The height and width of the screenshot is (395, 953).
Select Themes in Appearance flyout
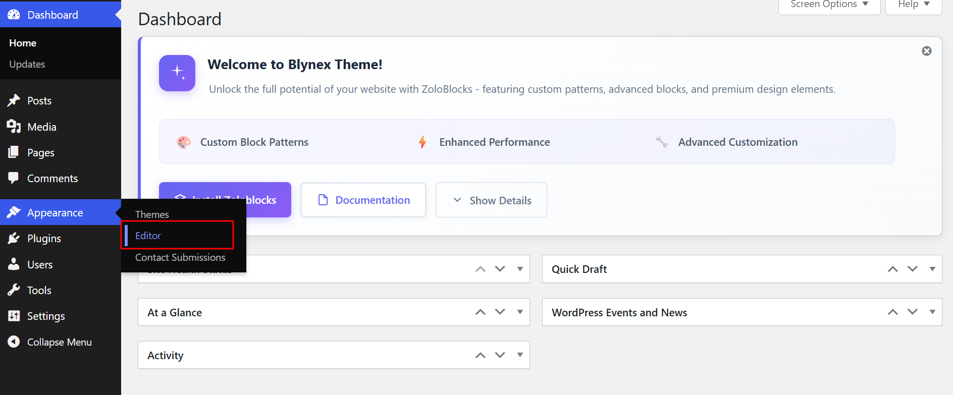coord(152,214)
